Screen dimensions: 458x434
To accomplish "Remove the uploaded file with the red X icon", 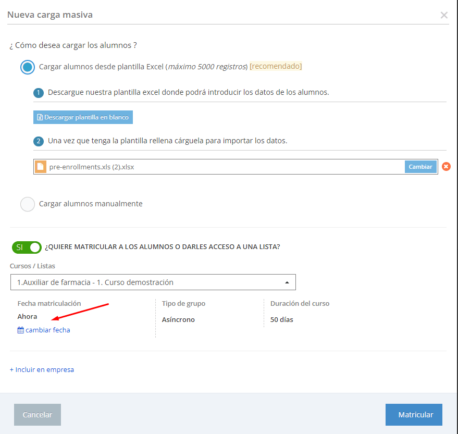I will tap(446, 167).
